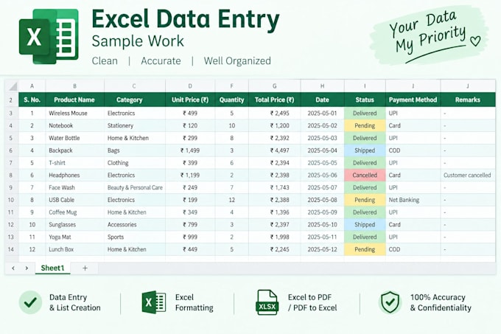Click the 'Customer cancelled' remarks cell
The height and width of the screenshot is (334, 501).
coord(468,175)
